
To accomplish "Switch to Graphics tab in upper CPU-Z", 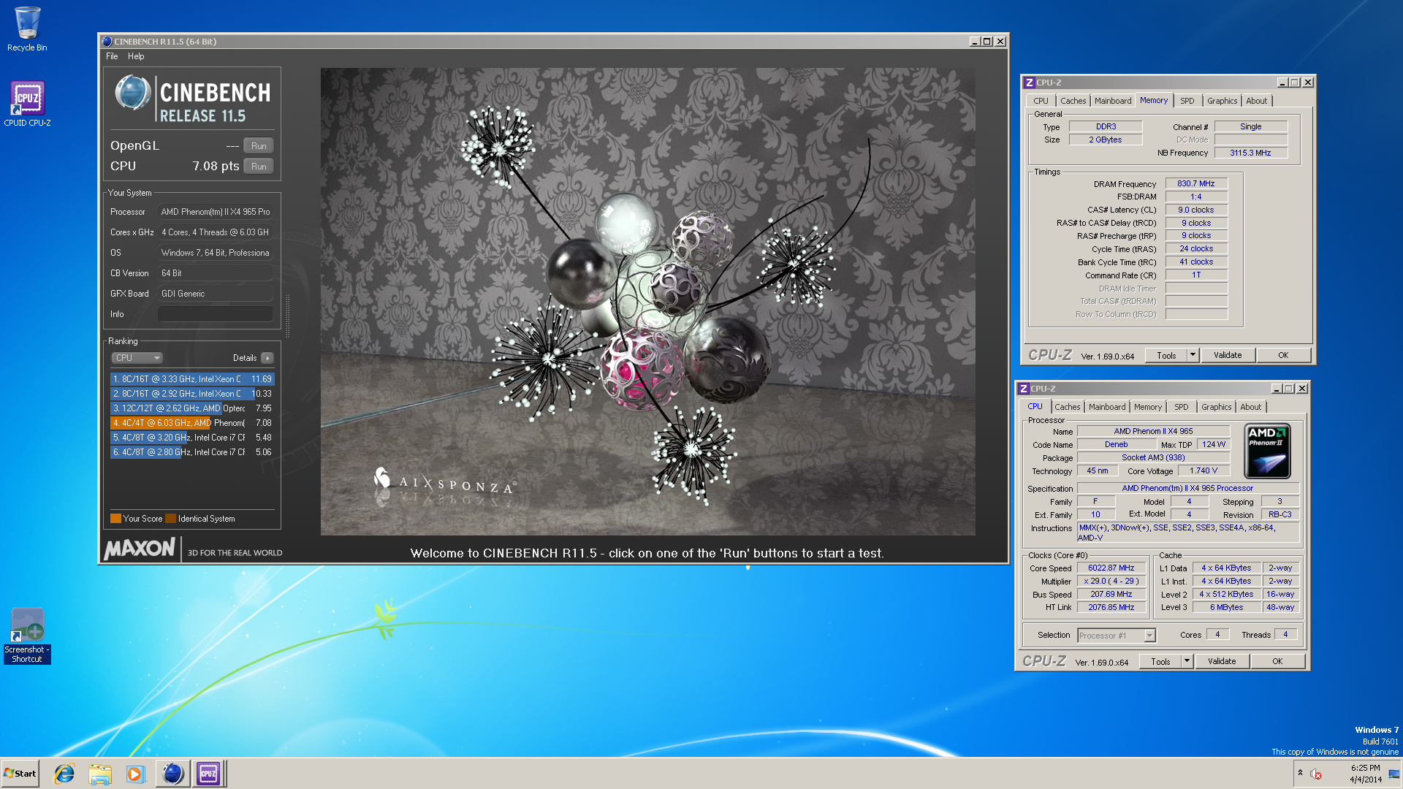I will pos(1222,101).
